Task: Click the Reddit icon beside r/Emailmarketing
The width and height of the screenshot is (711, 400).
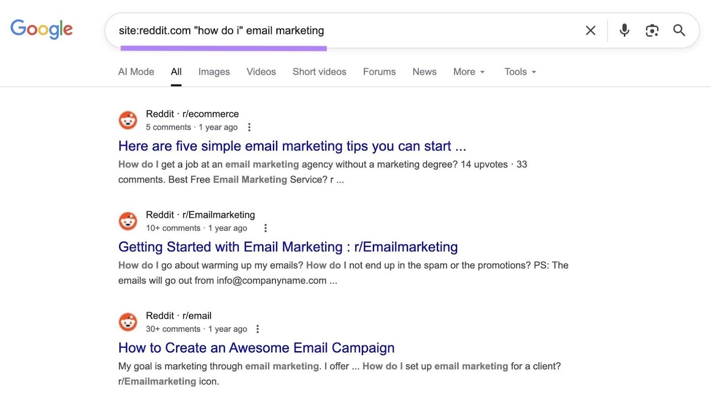Action: (128, 221)
